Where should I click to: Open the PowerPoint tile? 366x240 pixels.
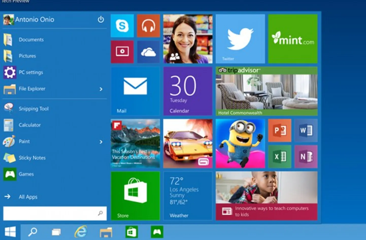pos(280,130)
